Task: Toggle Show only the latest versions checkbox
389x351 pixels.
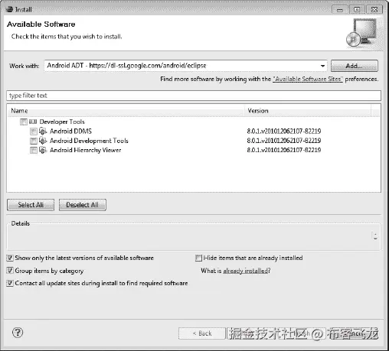Action: [10, 258]
